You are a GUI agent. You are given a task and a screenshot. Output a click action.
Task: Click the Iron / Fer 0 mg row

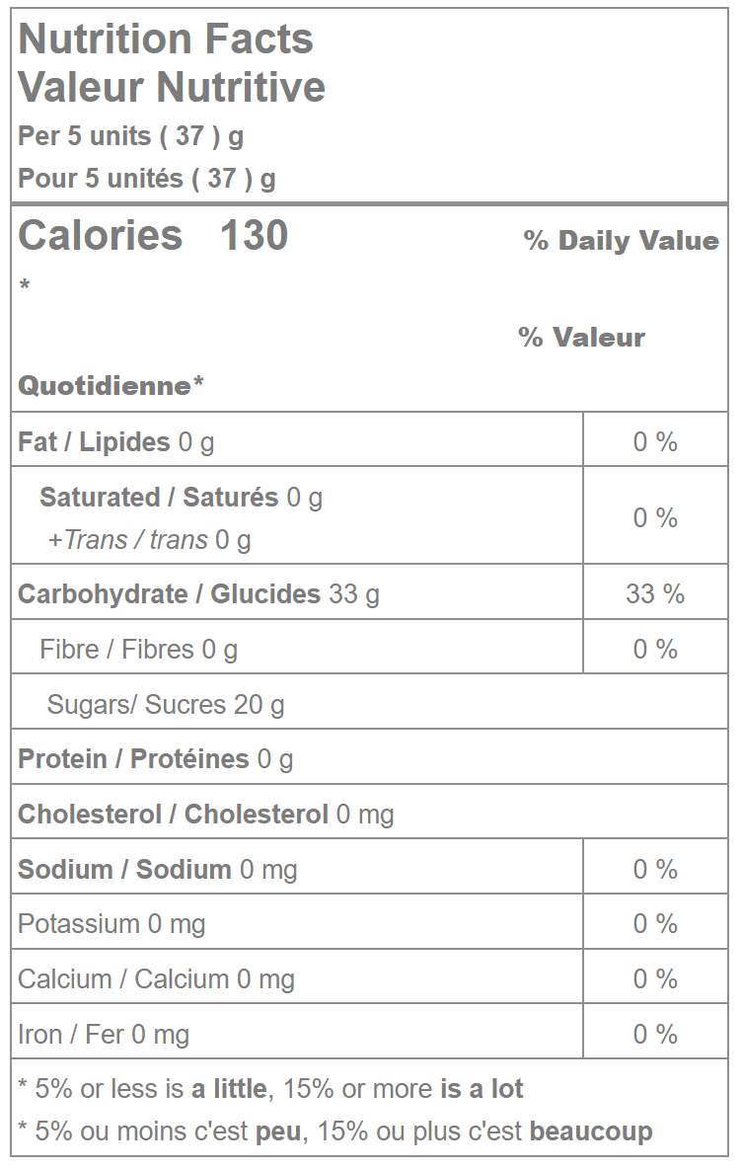104,1035
